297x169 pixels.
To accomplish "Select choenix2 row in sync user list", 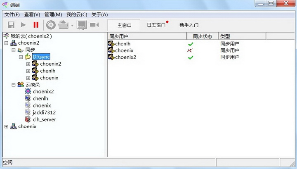I will [x=125, y=57].
